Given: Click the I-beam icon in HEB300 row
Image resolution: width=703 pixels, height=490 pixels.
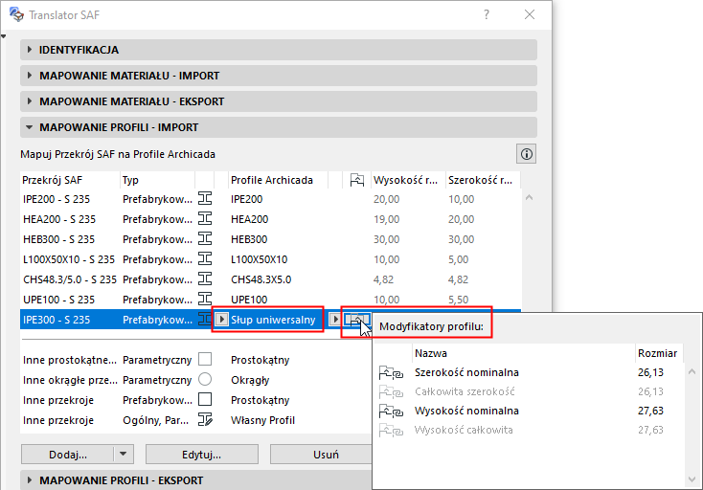Looking at the screenshot, I should [205, 238].
